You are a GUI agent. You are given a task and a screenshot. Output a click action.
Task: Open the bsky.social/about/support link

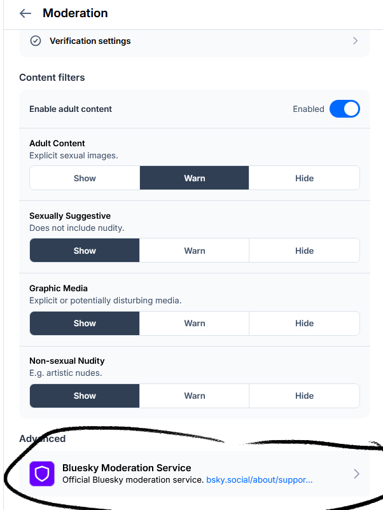(259, 480)
